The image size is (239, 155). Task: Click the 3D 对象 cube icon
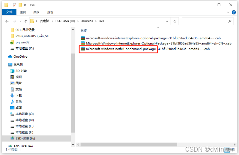12,71
